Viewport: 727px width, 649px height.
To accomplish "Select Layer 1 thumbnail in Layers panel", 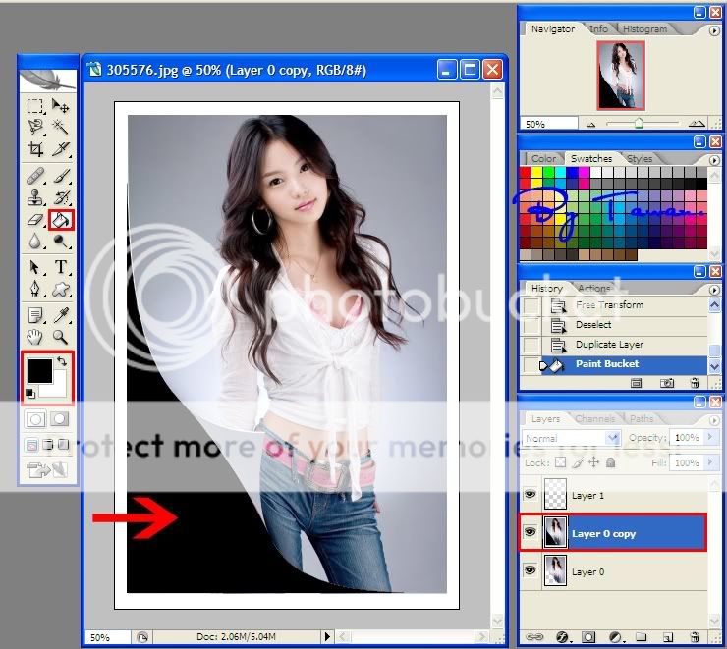I will pyautogui.click(x=557, y=496).
